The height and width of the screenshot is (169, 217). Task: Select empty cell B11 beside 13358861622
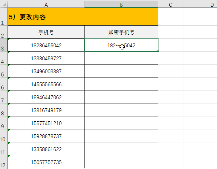[121, 149]
